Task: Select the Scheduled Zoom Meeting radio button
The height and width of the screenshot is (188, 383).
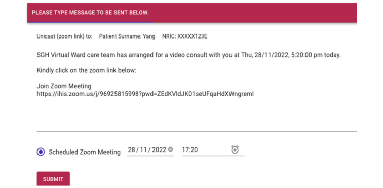Action: [41, 152]
